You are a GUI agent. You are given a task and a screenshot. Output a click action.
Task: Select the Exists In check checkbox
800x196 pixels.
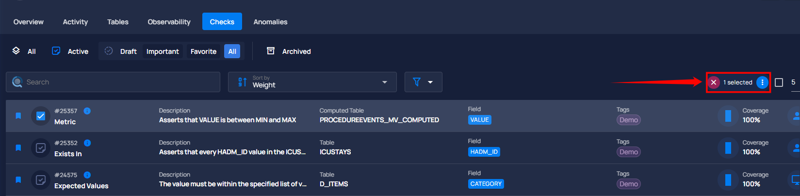click(41, 148)
